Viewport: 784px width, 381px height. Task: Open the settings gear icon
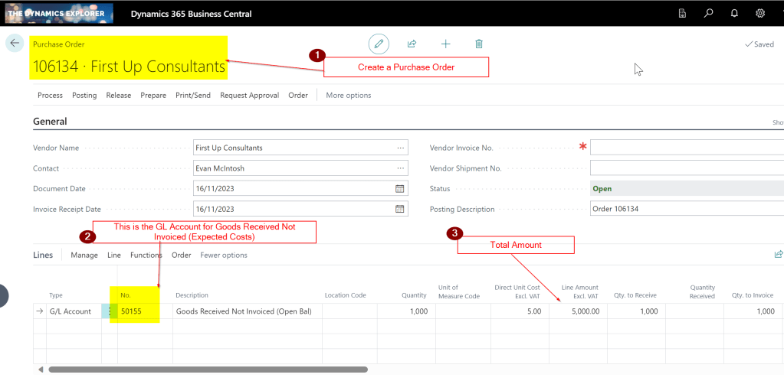[760, 14]
